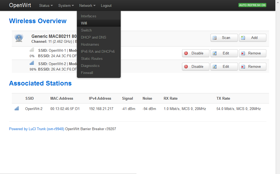Edit the OpenWrt-1 wireless network

click(224, 53)
